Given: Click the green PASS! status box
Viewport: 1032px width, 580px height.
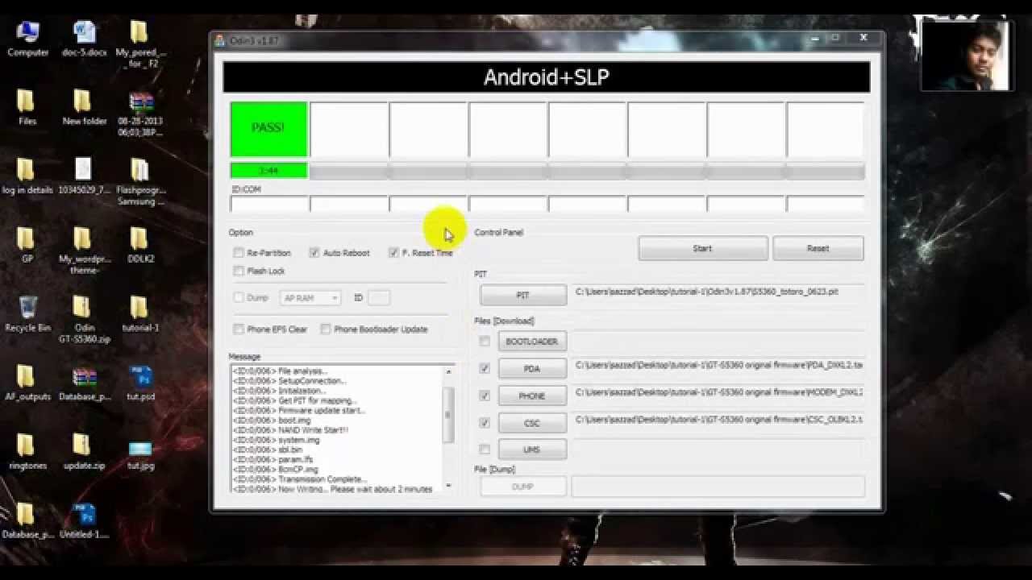Looking at the screenshot, I should [x=268, y=129].
